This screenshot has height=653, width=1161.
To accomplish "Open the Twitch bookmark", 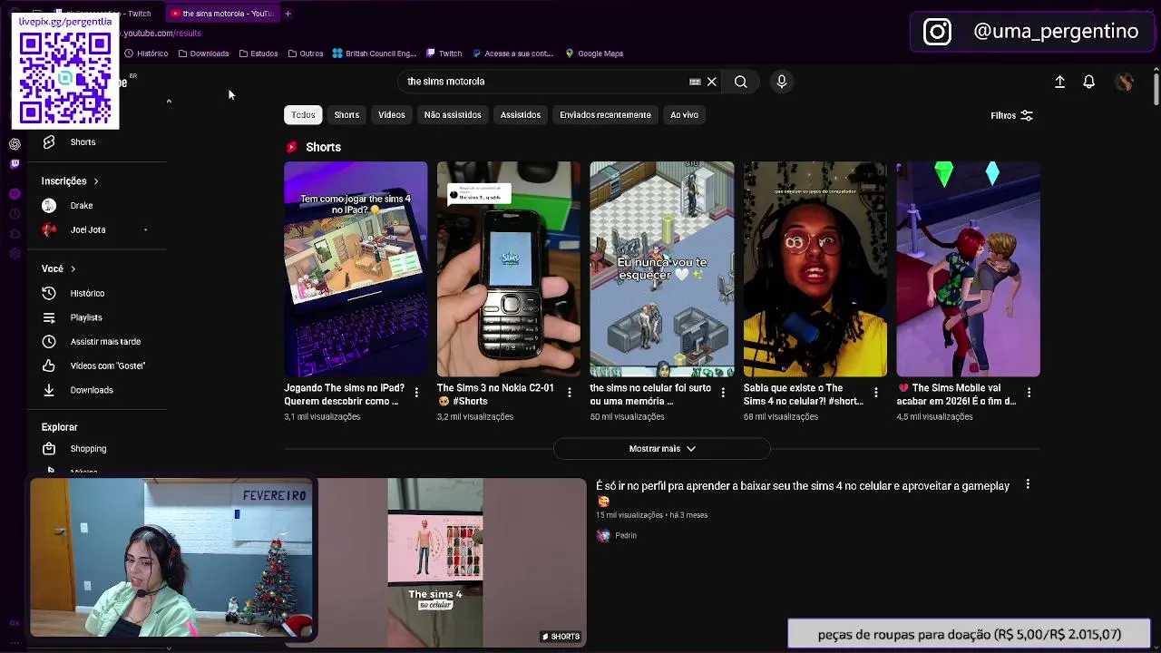I will pos(444,54).
